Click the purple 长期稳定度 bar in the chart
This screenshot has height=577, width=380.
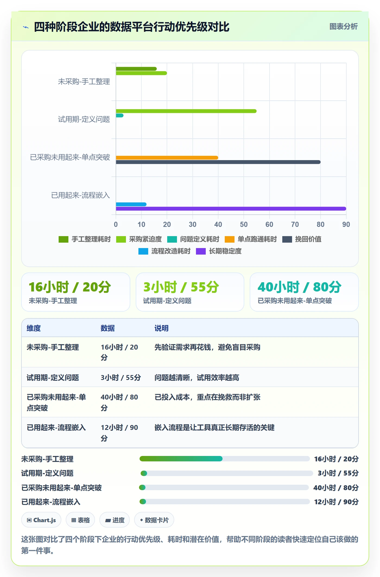231,209
